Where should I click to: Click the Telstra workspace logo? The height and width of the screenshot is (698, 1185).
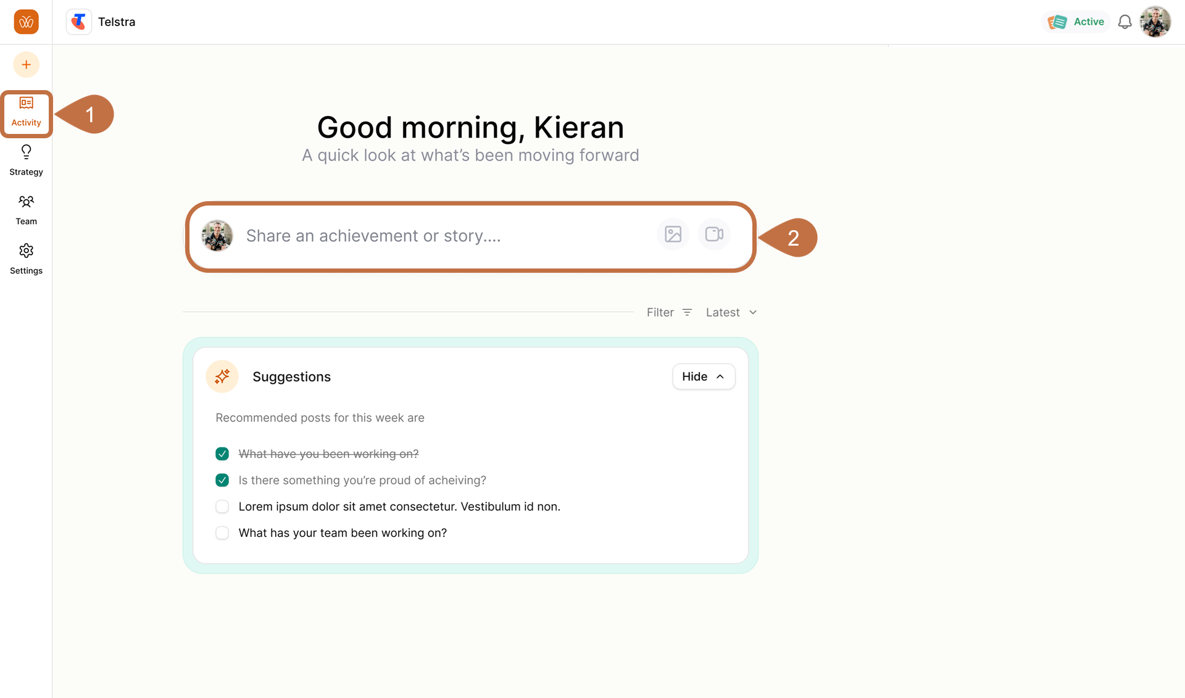tap(79, 22)
